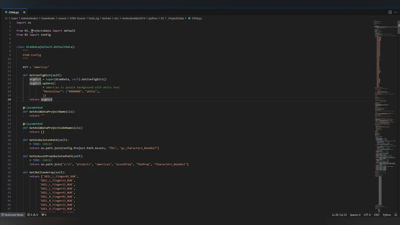Click the vertical scrollbar slider
Viewport: 400px width, 225px height.
[x=398, y=28]
